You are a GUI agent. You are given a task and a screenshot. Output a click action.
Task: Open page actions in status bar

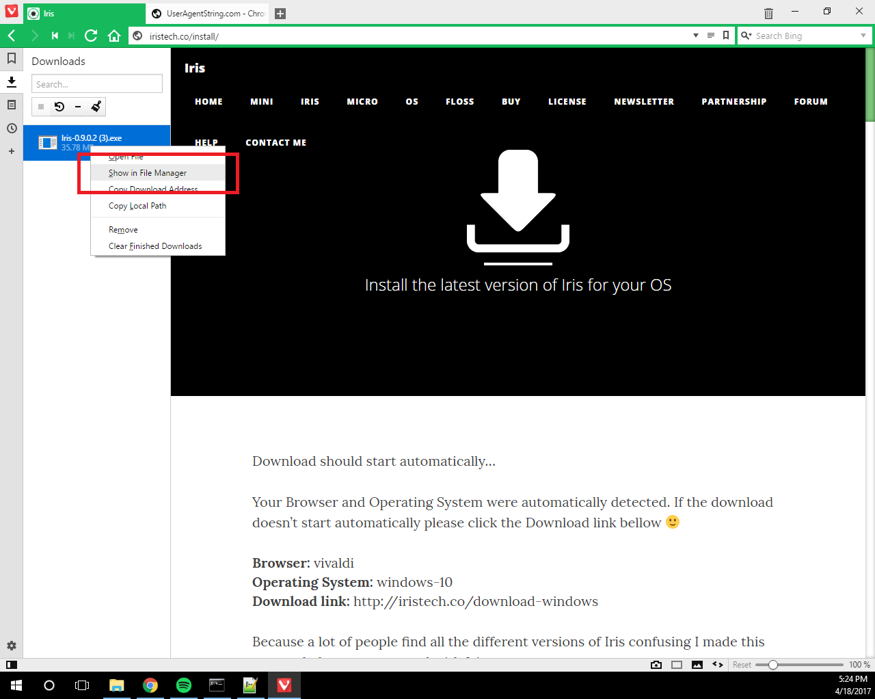pos(718,665)
